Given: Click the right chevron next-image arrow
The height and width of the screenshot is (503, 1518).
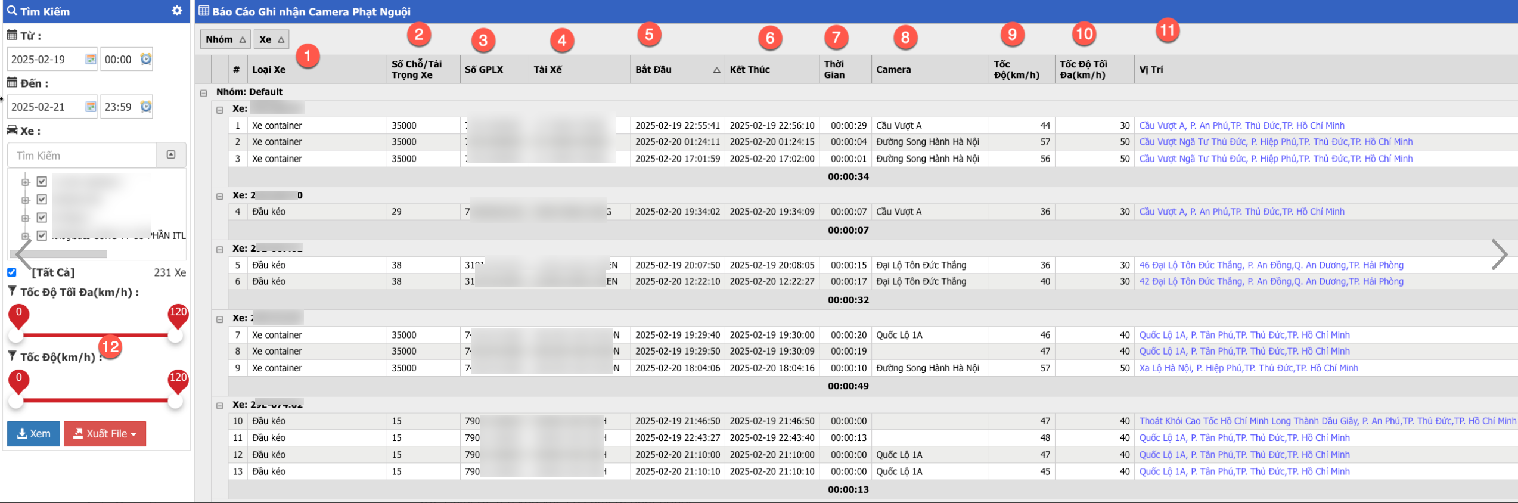Looking at the screenshot, I should pyautogui.click(x=1499, y=254).
